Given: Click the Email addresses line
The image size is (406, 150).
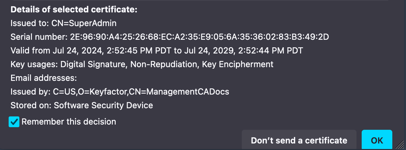Looking at the screenshot, I should (x=44, y=78).
